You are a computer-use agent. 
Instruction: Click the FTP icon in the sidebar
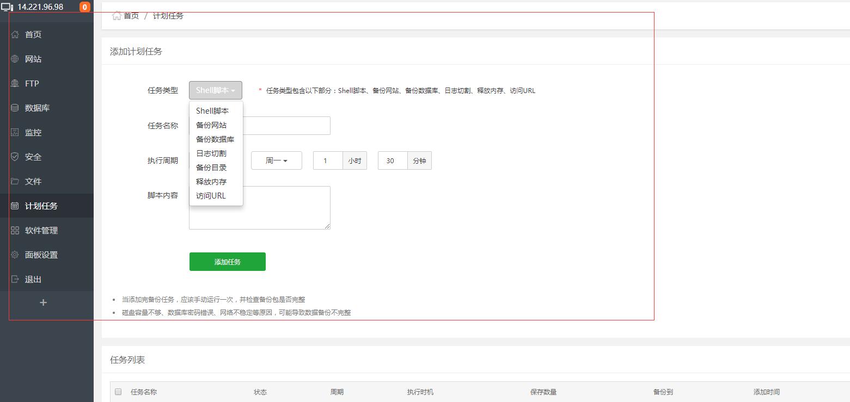coord(15,83)
